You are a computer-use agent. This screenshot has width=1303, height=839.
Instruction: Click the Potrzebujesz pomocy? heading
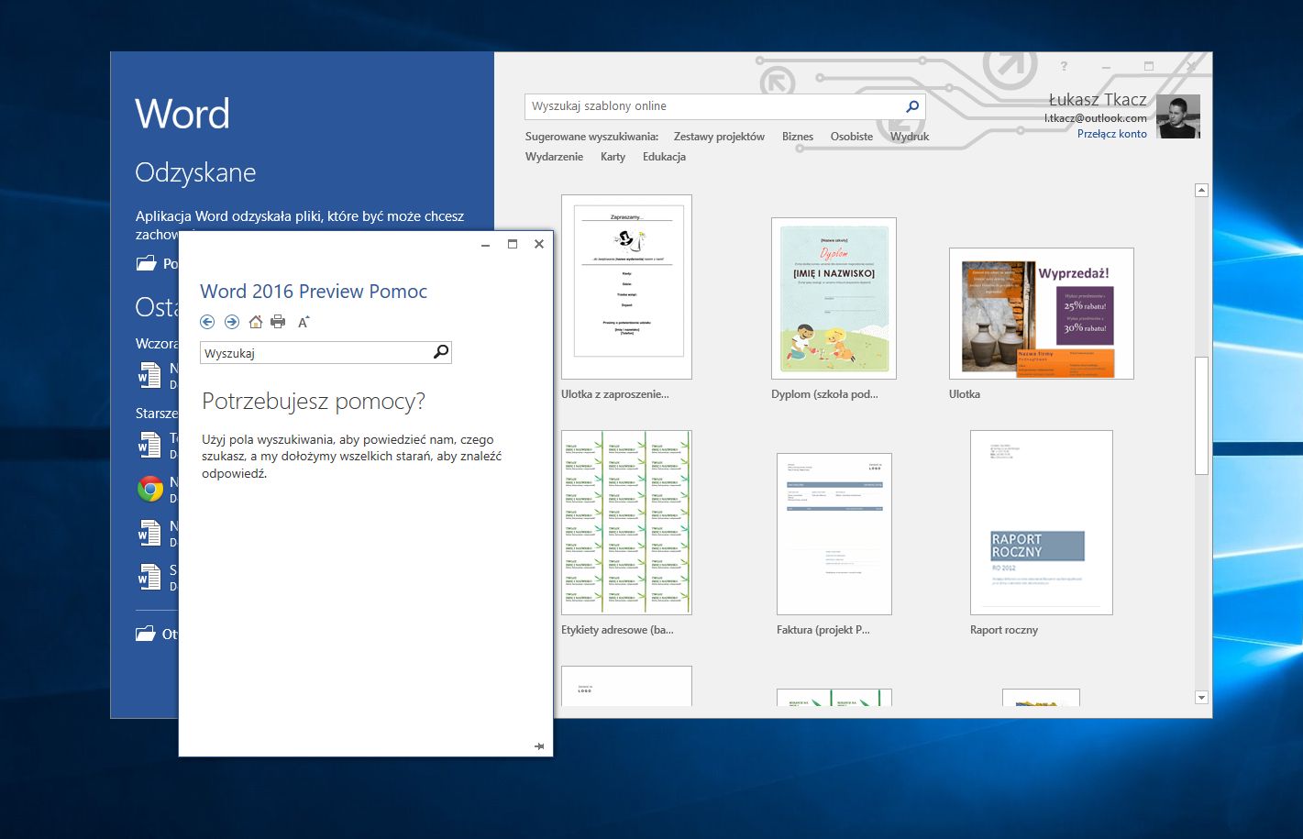pos(314,401)
